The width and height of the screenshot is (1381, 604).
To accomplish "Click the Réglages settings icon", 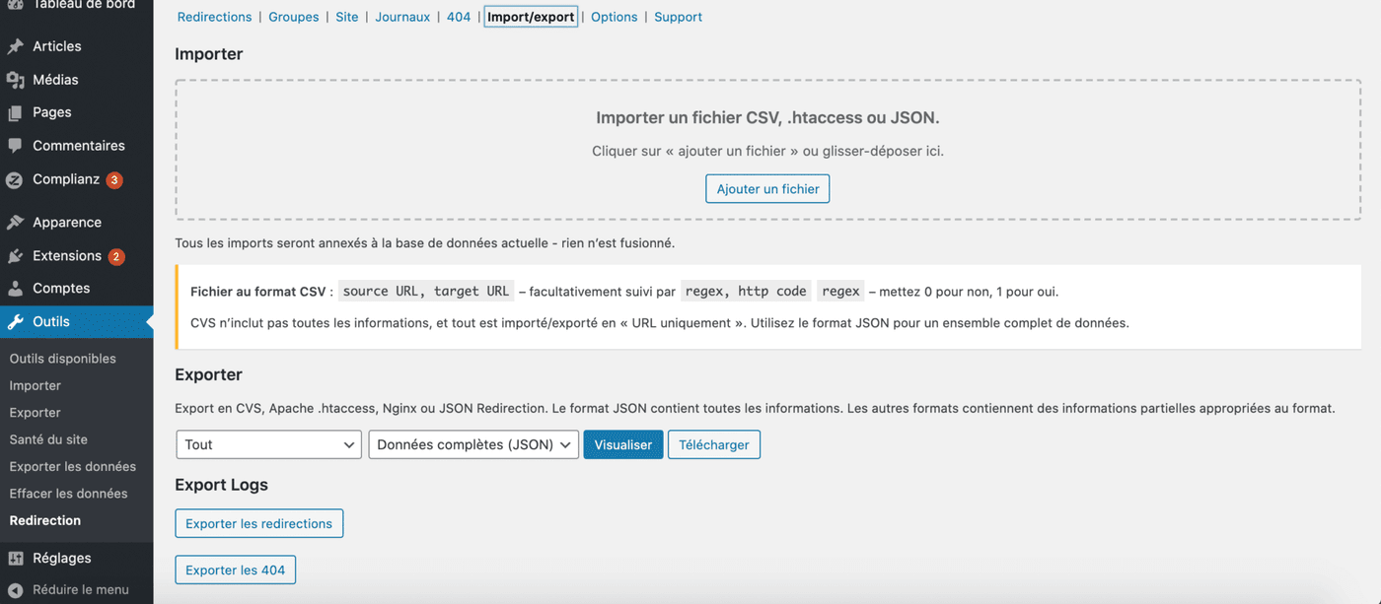I will 15,559.
